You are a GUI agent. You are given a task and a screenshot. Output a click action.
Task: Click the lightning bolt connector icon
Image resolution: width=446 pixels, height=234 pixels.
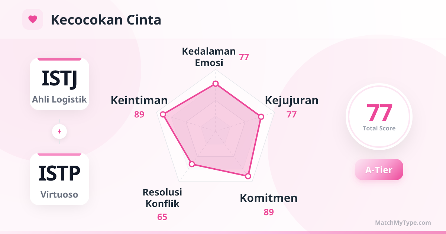(59, 131)
